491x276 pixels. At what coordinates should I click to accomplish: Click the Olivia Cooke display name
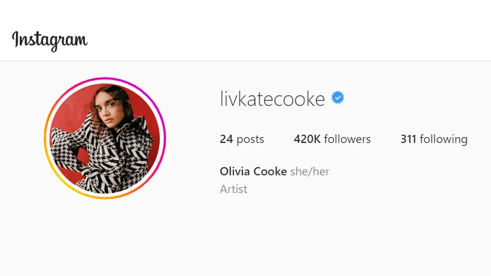pyautogui.click(x=253, y=171)
